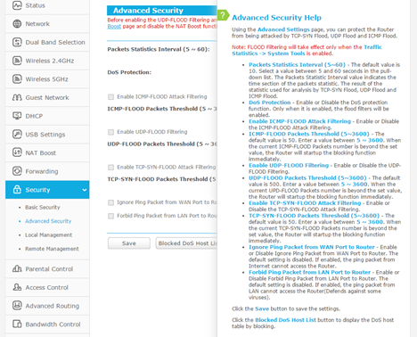Click the Blocked DoS Host List button
Image resolution: width=417 pixels, height=337 pixels.
(187, 243)
